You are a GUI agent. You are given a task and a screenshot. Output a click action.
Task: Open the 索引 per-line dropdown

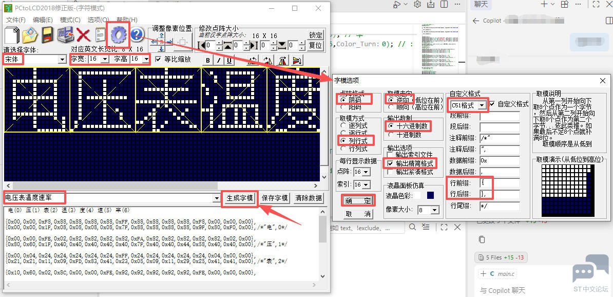(x=366, y=184)
